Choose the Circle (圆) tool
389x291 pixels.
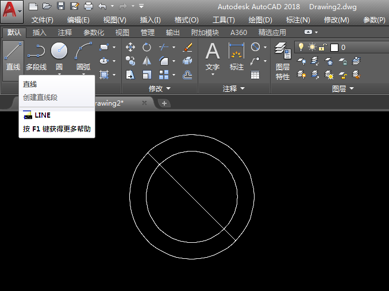point(59,56)
